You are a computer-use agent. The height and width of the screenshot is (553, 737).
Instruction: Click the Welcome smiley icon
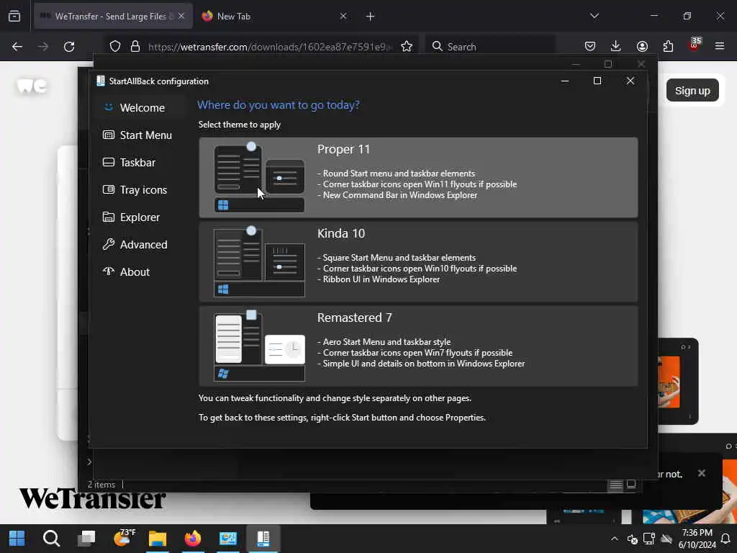coord(109,107)
